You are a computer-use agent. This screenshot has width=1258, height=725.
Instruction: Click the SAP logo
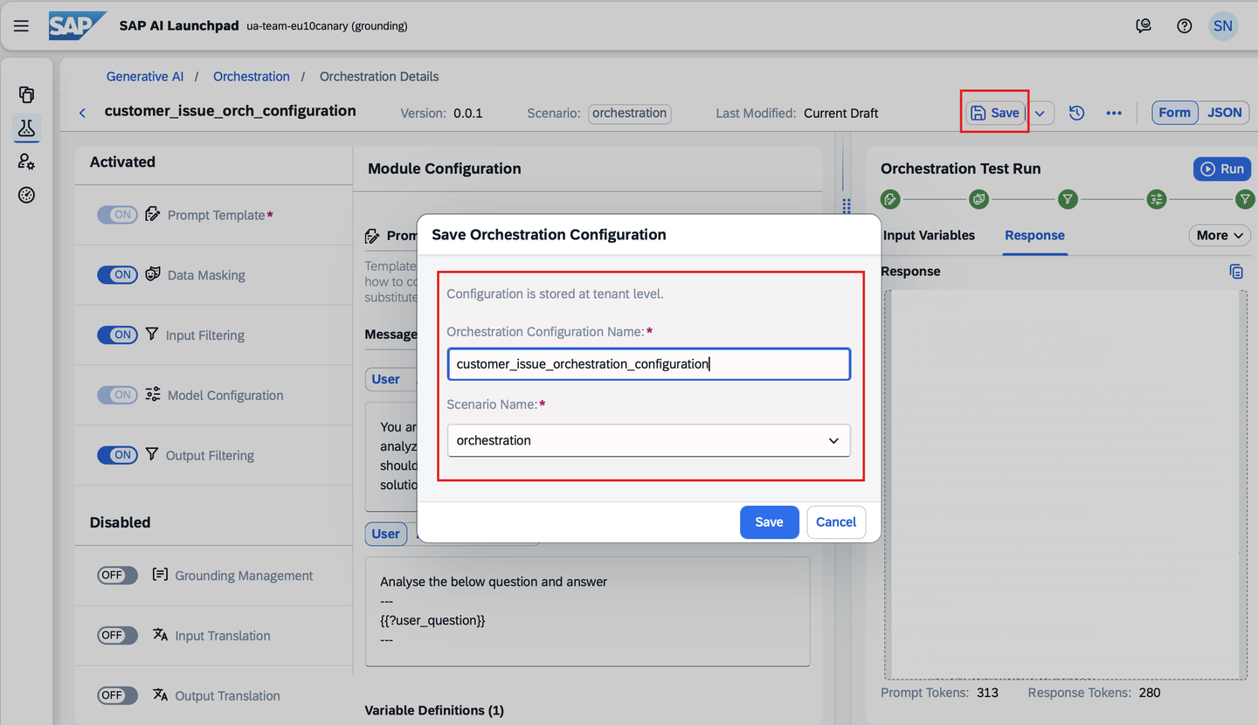pos(78,25)
